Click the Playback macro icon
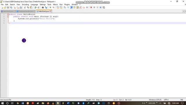 click(97, 8)
